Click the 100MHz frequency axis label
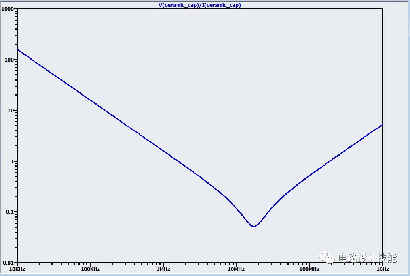The image size is (410, 276). click(x=309, y=269)
